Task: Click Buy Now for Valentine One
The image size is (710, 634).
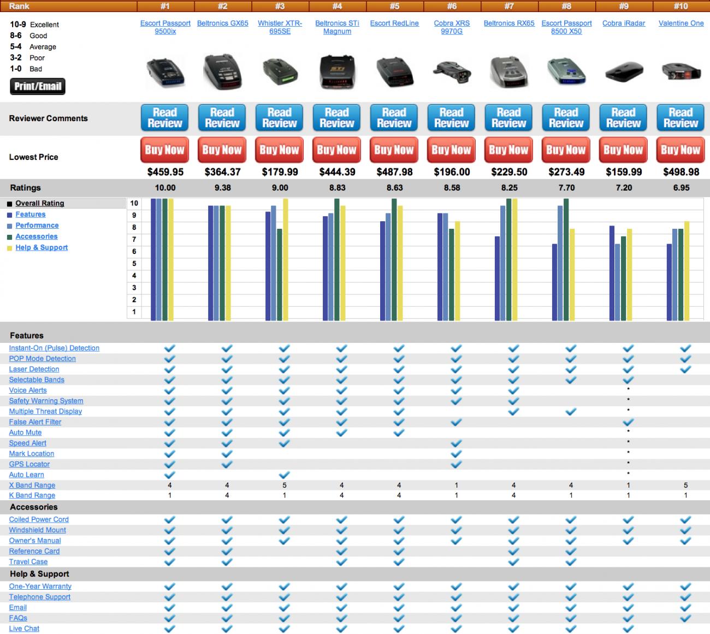Action: coord(681,150)
